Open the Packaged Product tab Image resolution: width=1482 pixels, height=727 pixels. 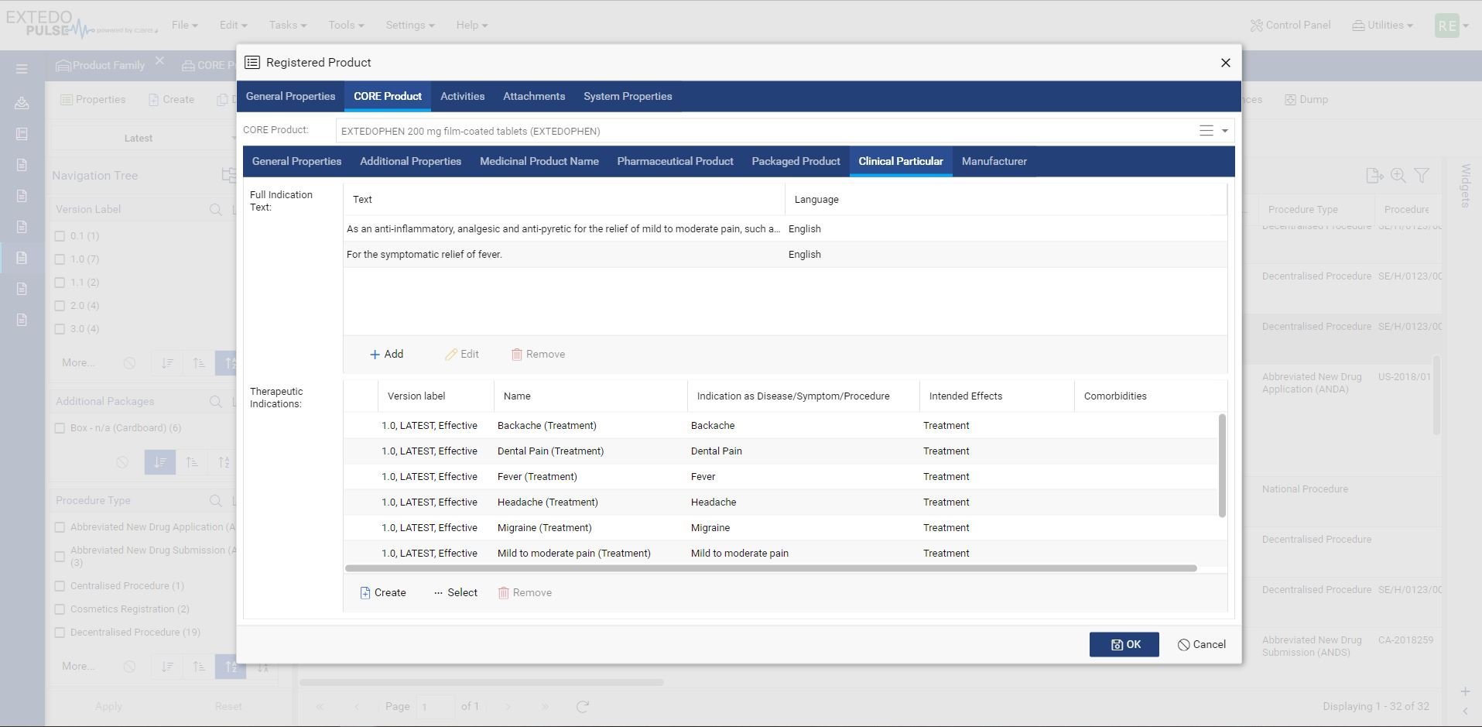click(x=796, y=161)
